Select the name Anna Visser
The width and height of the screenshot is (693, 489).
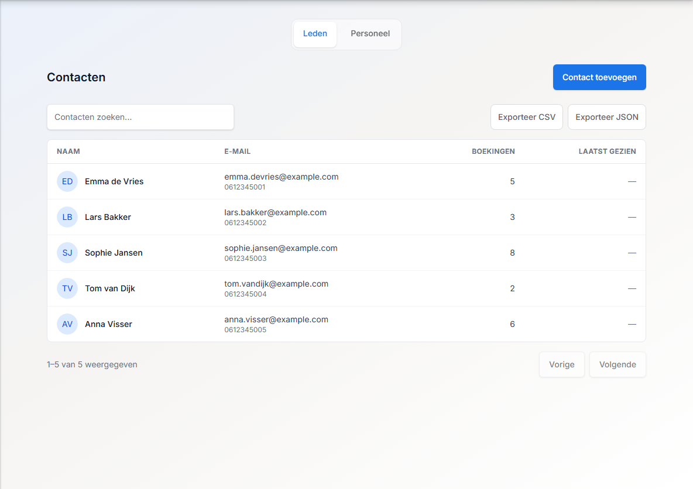108,324
